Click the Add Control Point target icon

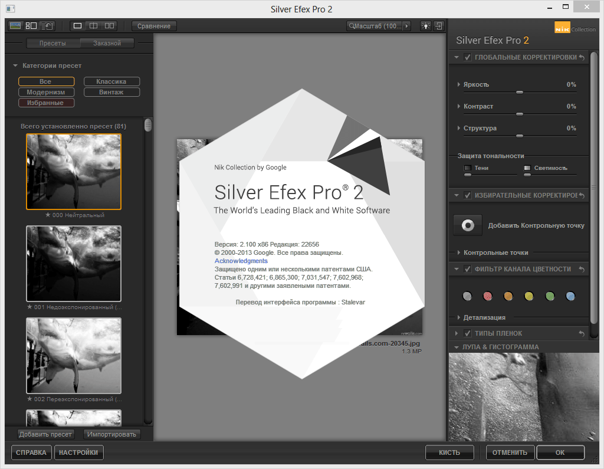pos(468,225)
